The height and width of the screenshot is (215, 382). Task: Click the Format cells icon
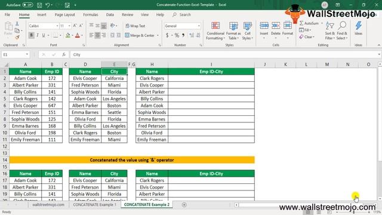click(288, 25)
